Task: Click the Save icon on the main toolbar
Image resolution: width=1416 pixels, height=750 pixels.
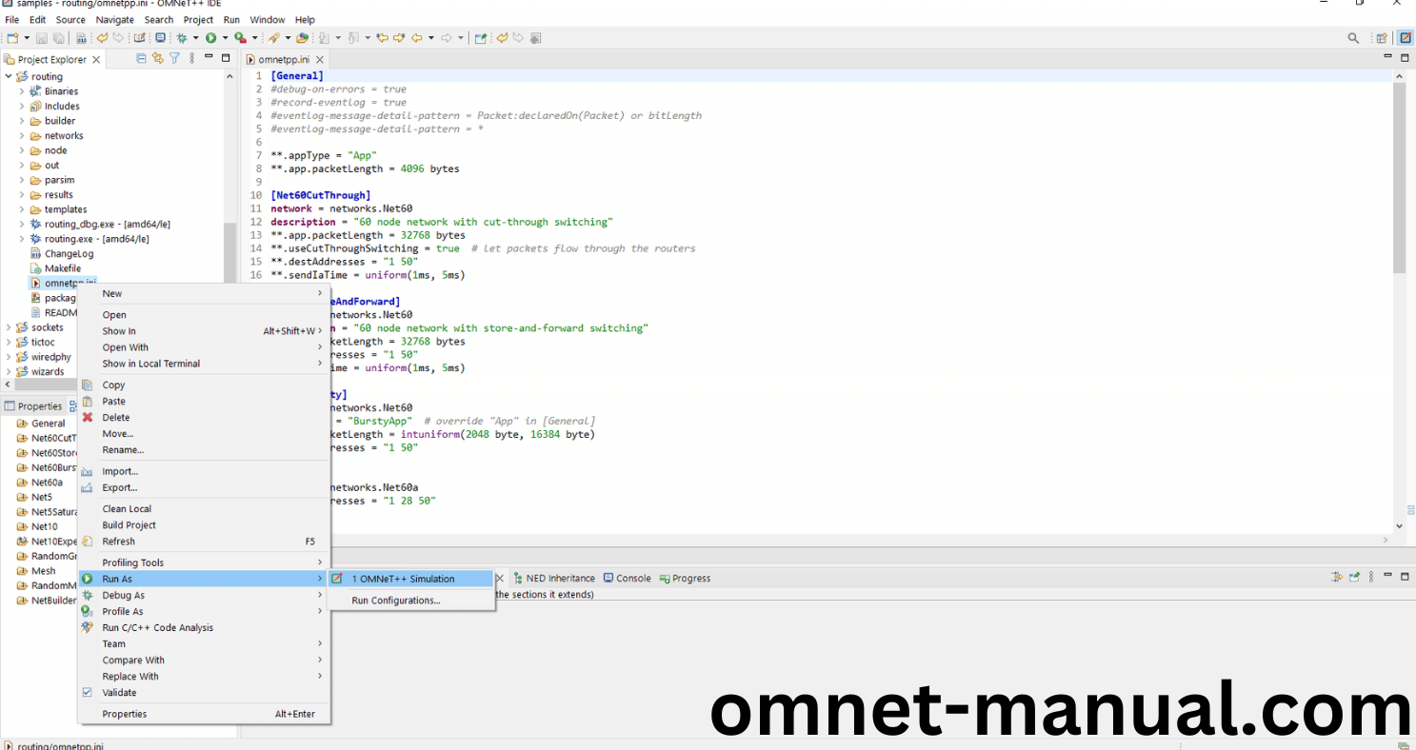Action: point(40,38)
